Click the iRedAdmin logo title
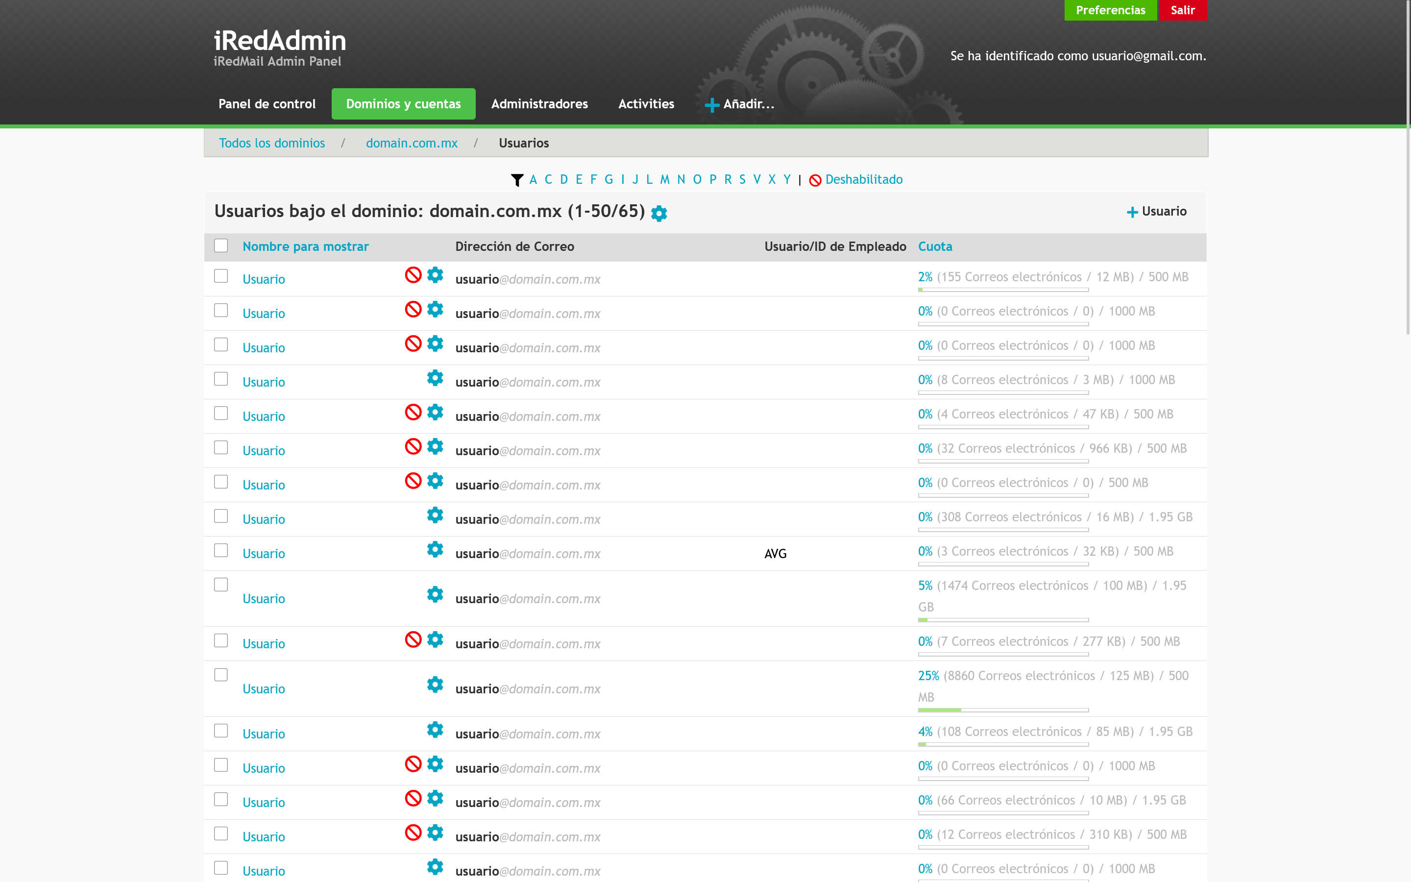Screen dimensions: 1411x882 point(280,41)
